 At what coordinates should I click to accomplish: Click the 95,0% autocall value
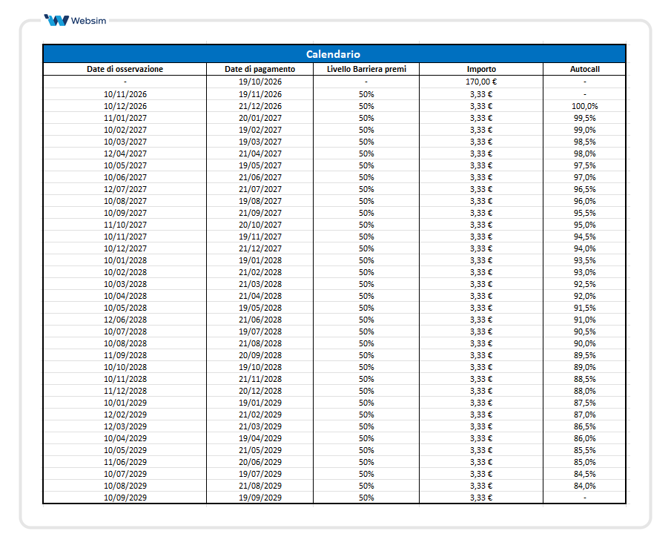pyautogui.click(x=584, y=225)
